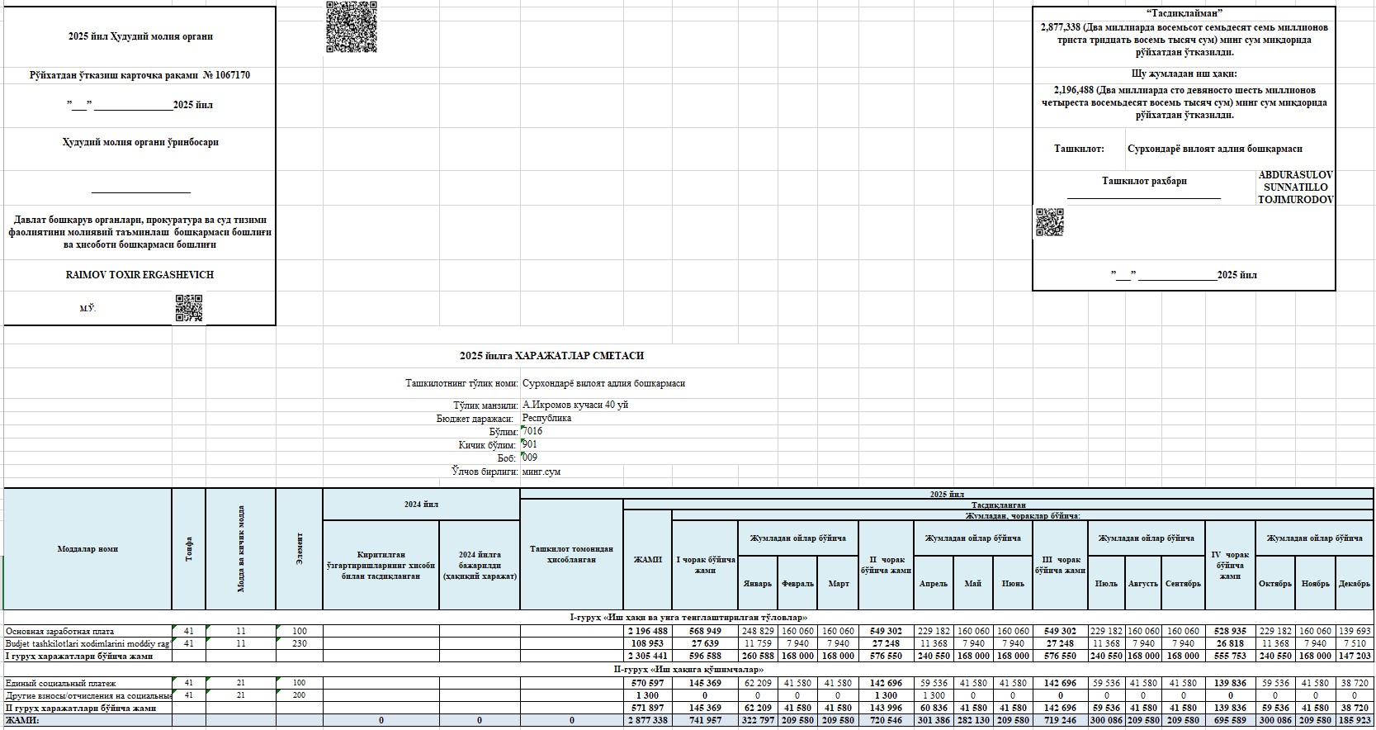Image resolution: width=1376 pixels, height=730 pixels.
Task: Select the “Тасдиқлайман” heading
Action: pos(1184,13)
